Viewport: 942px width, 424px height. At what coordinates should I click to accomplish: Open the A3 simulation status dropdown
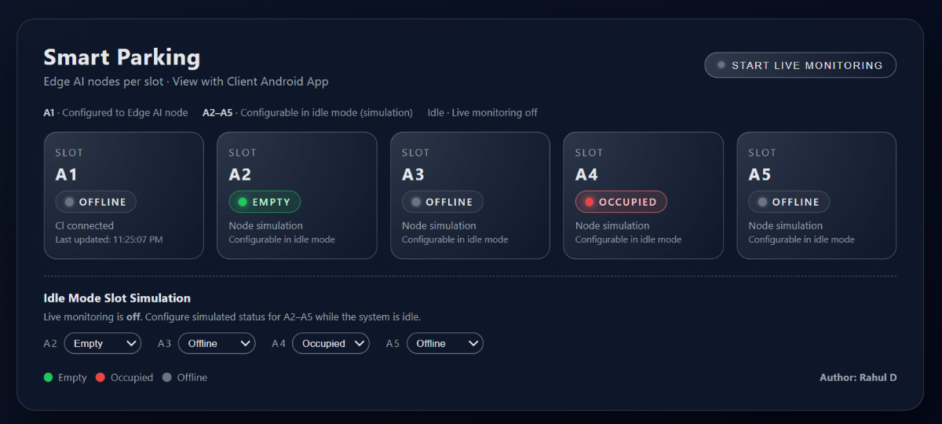[x=217, y=343]
